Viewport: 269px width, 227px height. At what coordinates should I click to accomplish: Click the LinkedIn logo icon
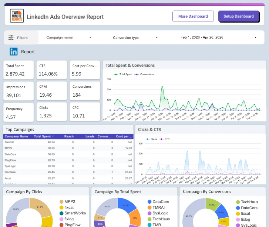point(14,52)
